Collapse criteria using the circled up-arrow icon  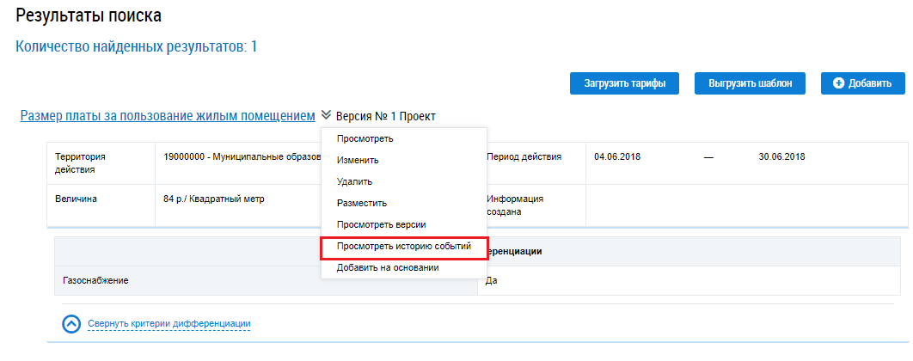coord(72,324)
